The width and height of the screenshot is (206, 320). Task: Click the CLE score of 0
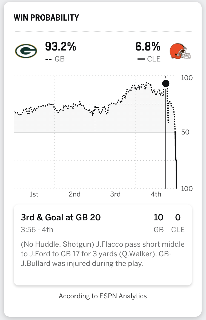178,217
